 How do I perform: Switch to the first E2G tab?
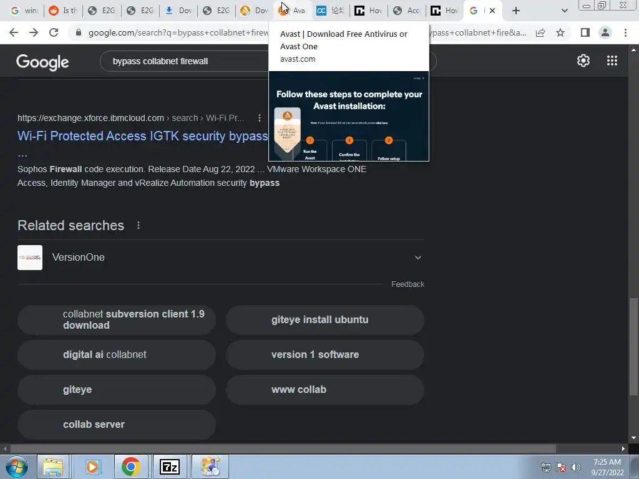tap(102, 11)
